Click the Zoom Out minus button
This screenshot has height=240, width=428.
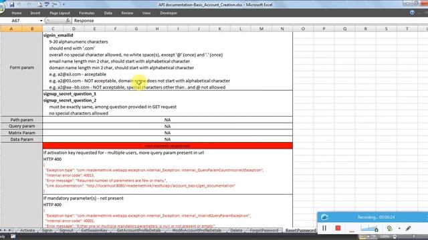click(x=395, y=237)
